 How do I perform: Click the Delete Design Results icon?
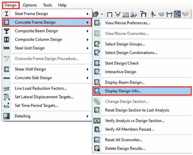(x=97, y=149)
